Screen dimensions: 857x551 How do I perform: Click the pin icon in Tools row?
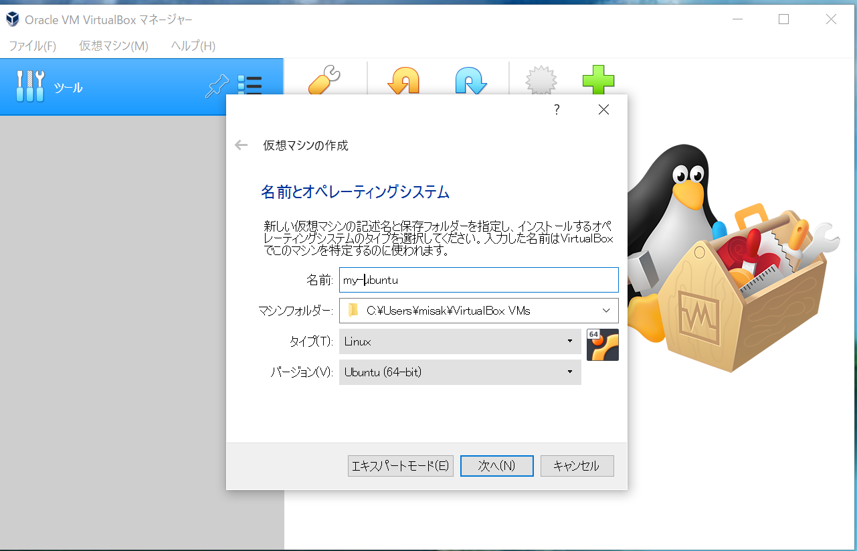[216, 87]
